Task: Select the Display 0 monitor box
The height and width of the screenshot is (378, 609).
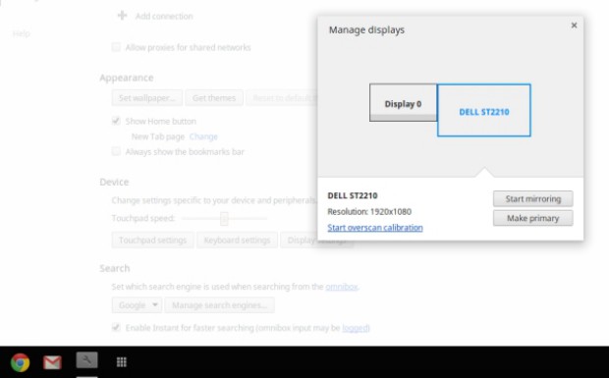Action: click(x=403, y=102)
